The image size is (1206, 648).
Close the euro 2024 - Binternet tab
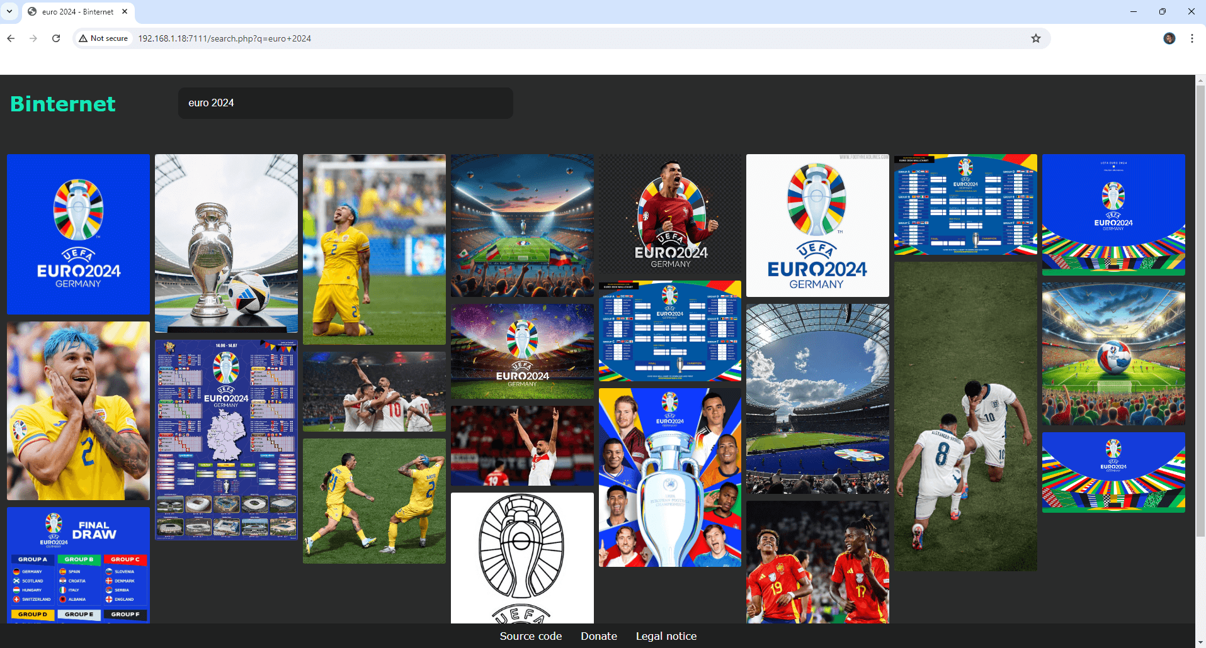125,11
